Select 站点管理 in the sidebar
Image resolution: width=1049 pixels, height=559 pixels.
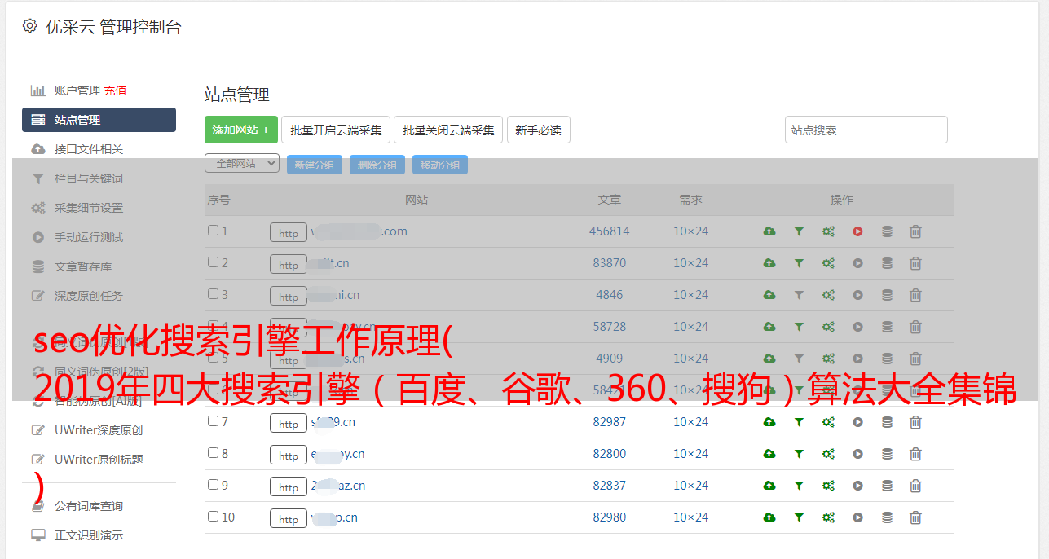tap(99, 120)
